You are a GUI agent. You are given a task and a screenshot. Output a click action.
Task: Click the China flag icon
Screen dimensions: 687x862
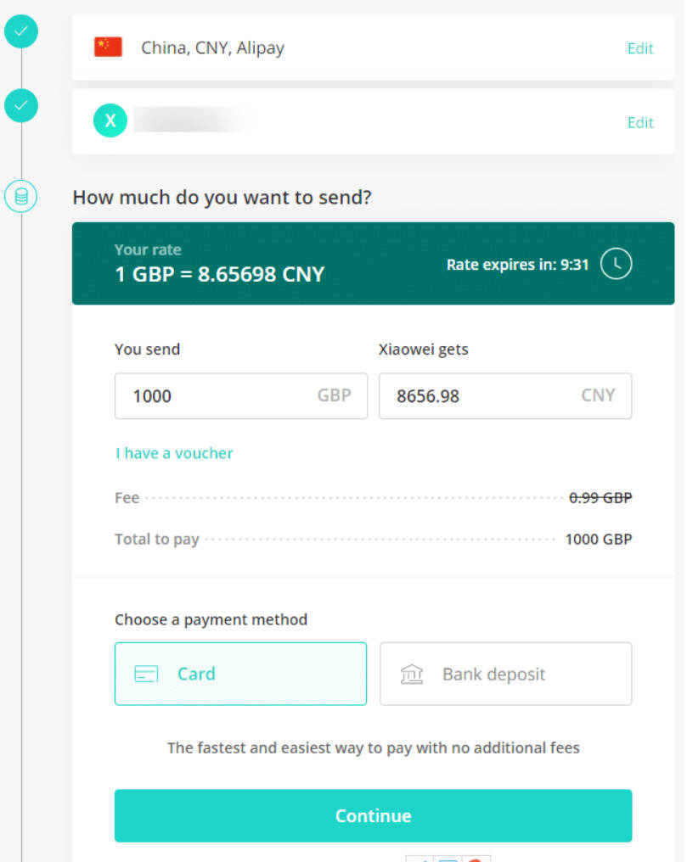[108, 48]
